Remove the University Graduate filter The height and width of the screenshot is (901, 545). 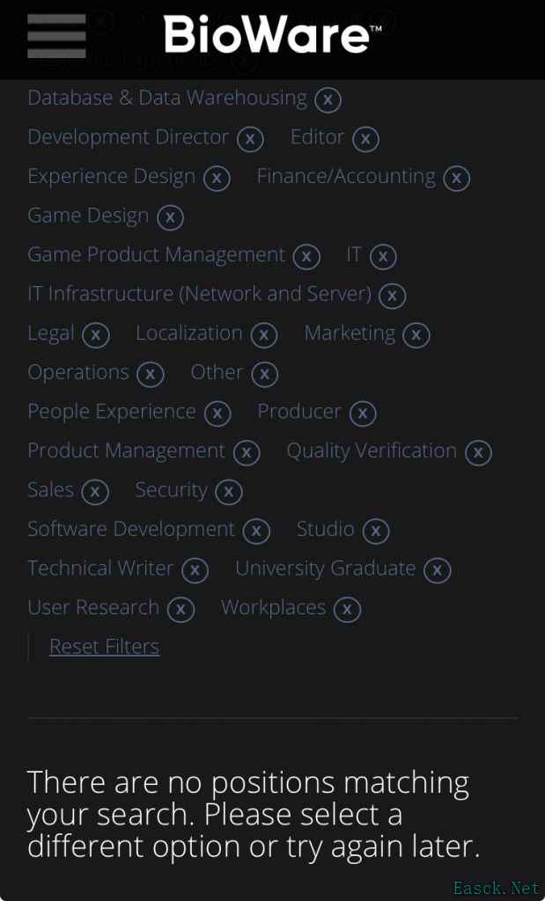click(x=437, y=570)
